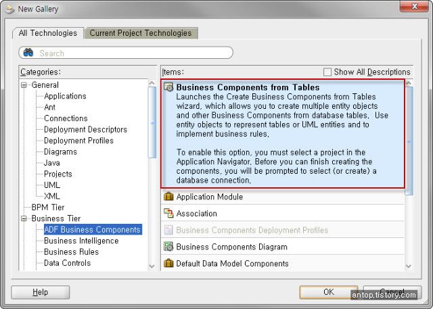Select the BPM Tier category
This screenshot has height=309, width=433.
[x=48, y=207]
